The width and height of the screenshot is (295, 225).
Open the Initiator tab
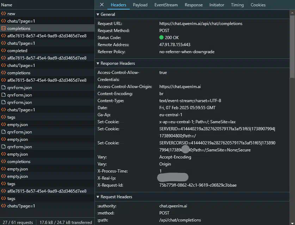click(217, 5)
